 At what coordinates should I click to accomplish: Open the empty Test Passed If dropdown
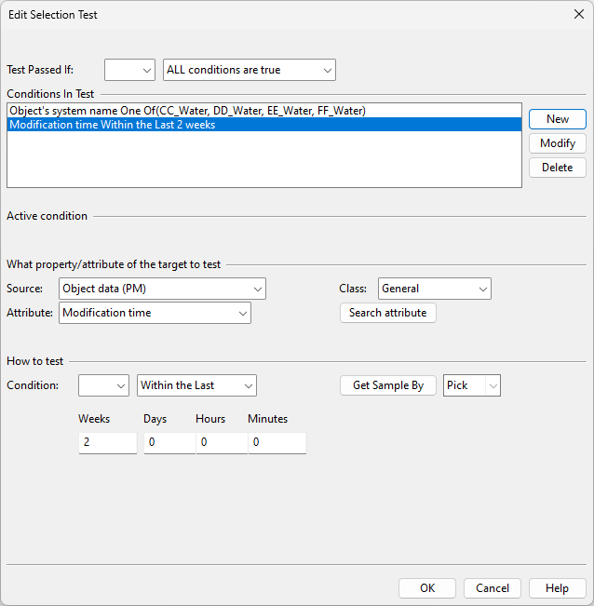(x=129, y=70)
